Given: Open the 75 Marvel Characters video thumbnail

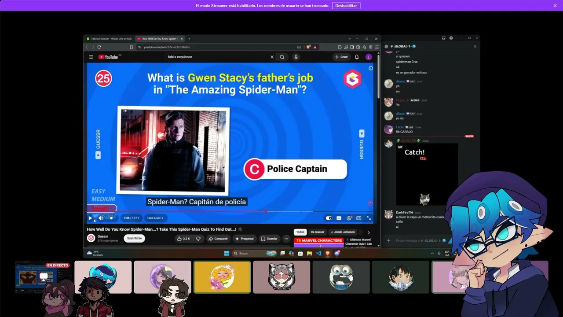Looking at the screenshot, I should tap(319, 243).
